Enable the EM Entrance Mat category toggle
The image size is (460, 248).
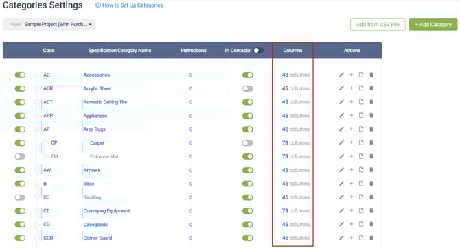pos(20,156)
